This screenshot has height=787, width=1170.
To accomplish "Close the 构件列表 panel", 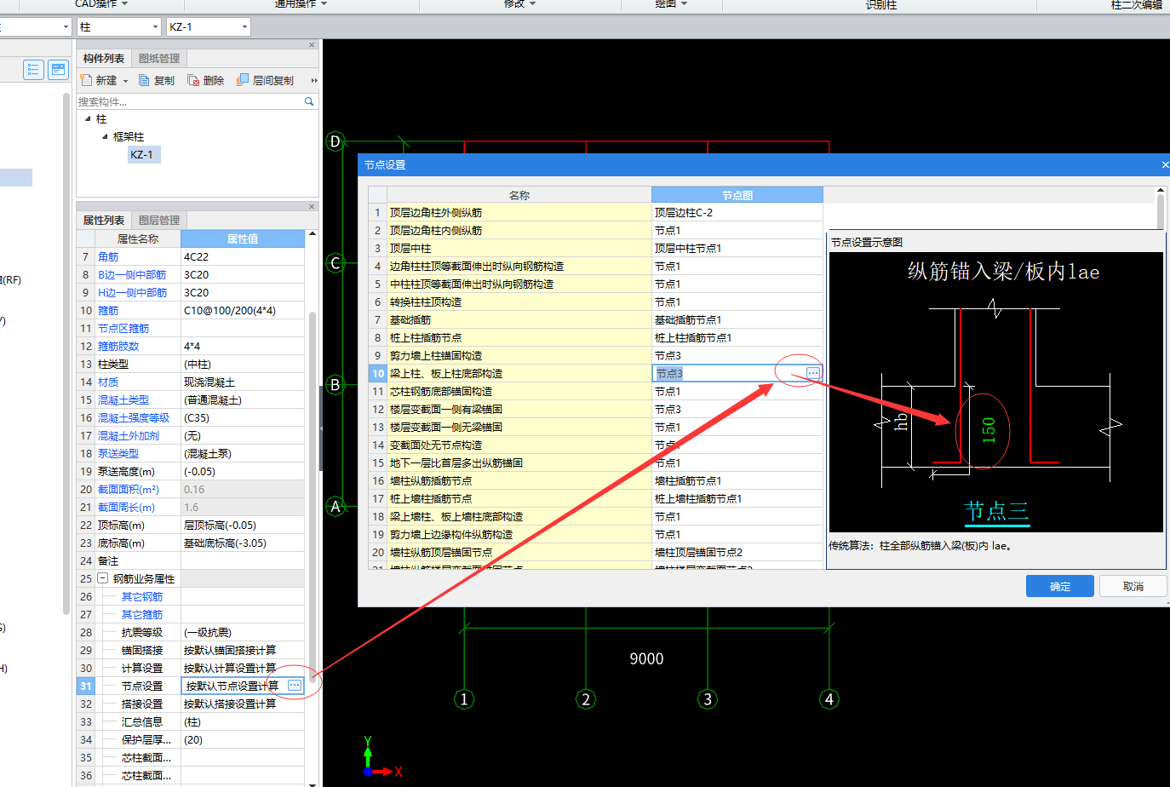I will pyautogui.click(x=312, y=45).
